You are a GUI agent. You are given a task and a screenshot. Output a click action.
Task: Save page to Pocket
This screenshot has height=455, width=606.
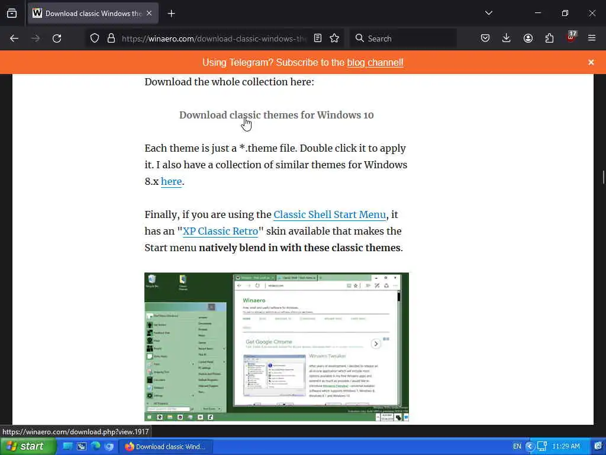tap(485, 39)
